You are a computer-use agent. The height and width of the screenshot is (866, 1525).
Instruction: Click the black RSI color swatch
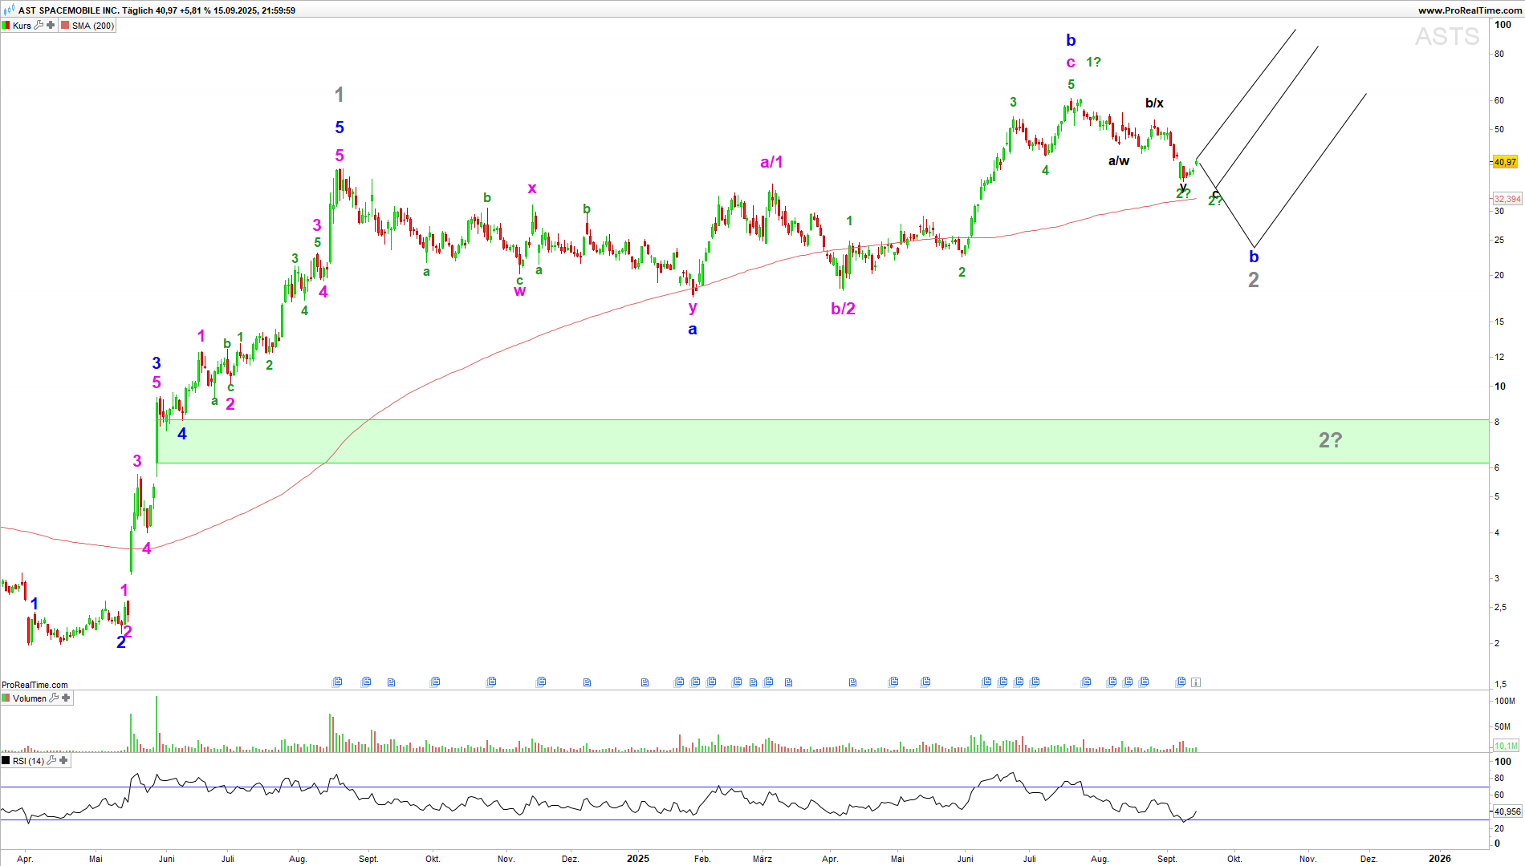click(x=6, y=761)
